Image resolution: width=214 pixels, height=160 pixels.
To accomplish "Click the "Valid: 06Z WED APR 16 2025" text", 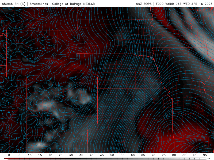I will pos(189,4).
